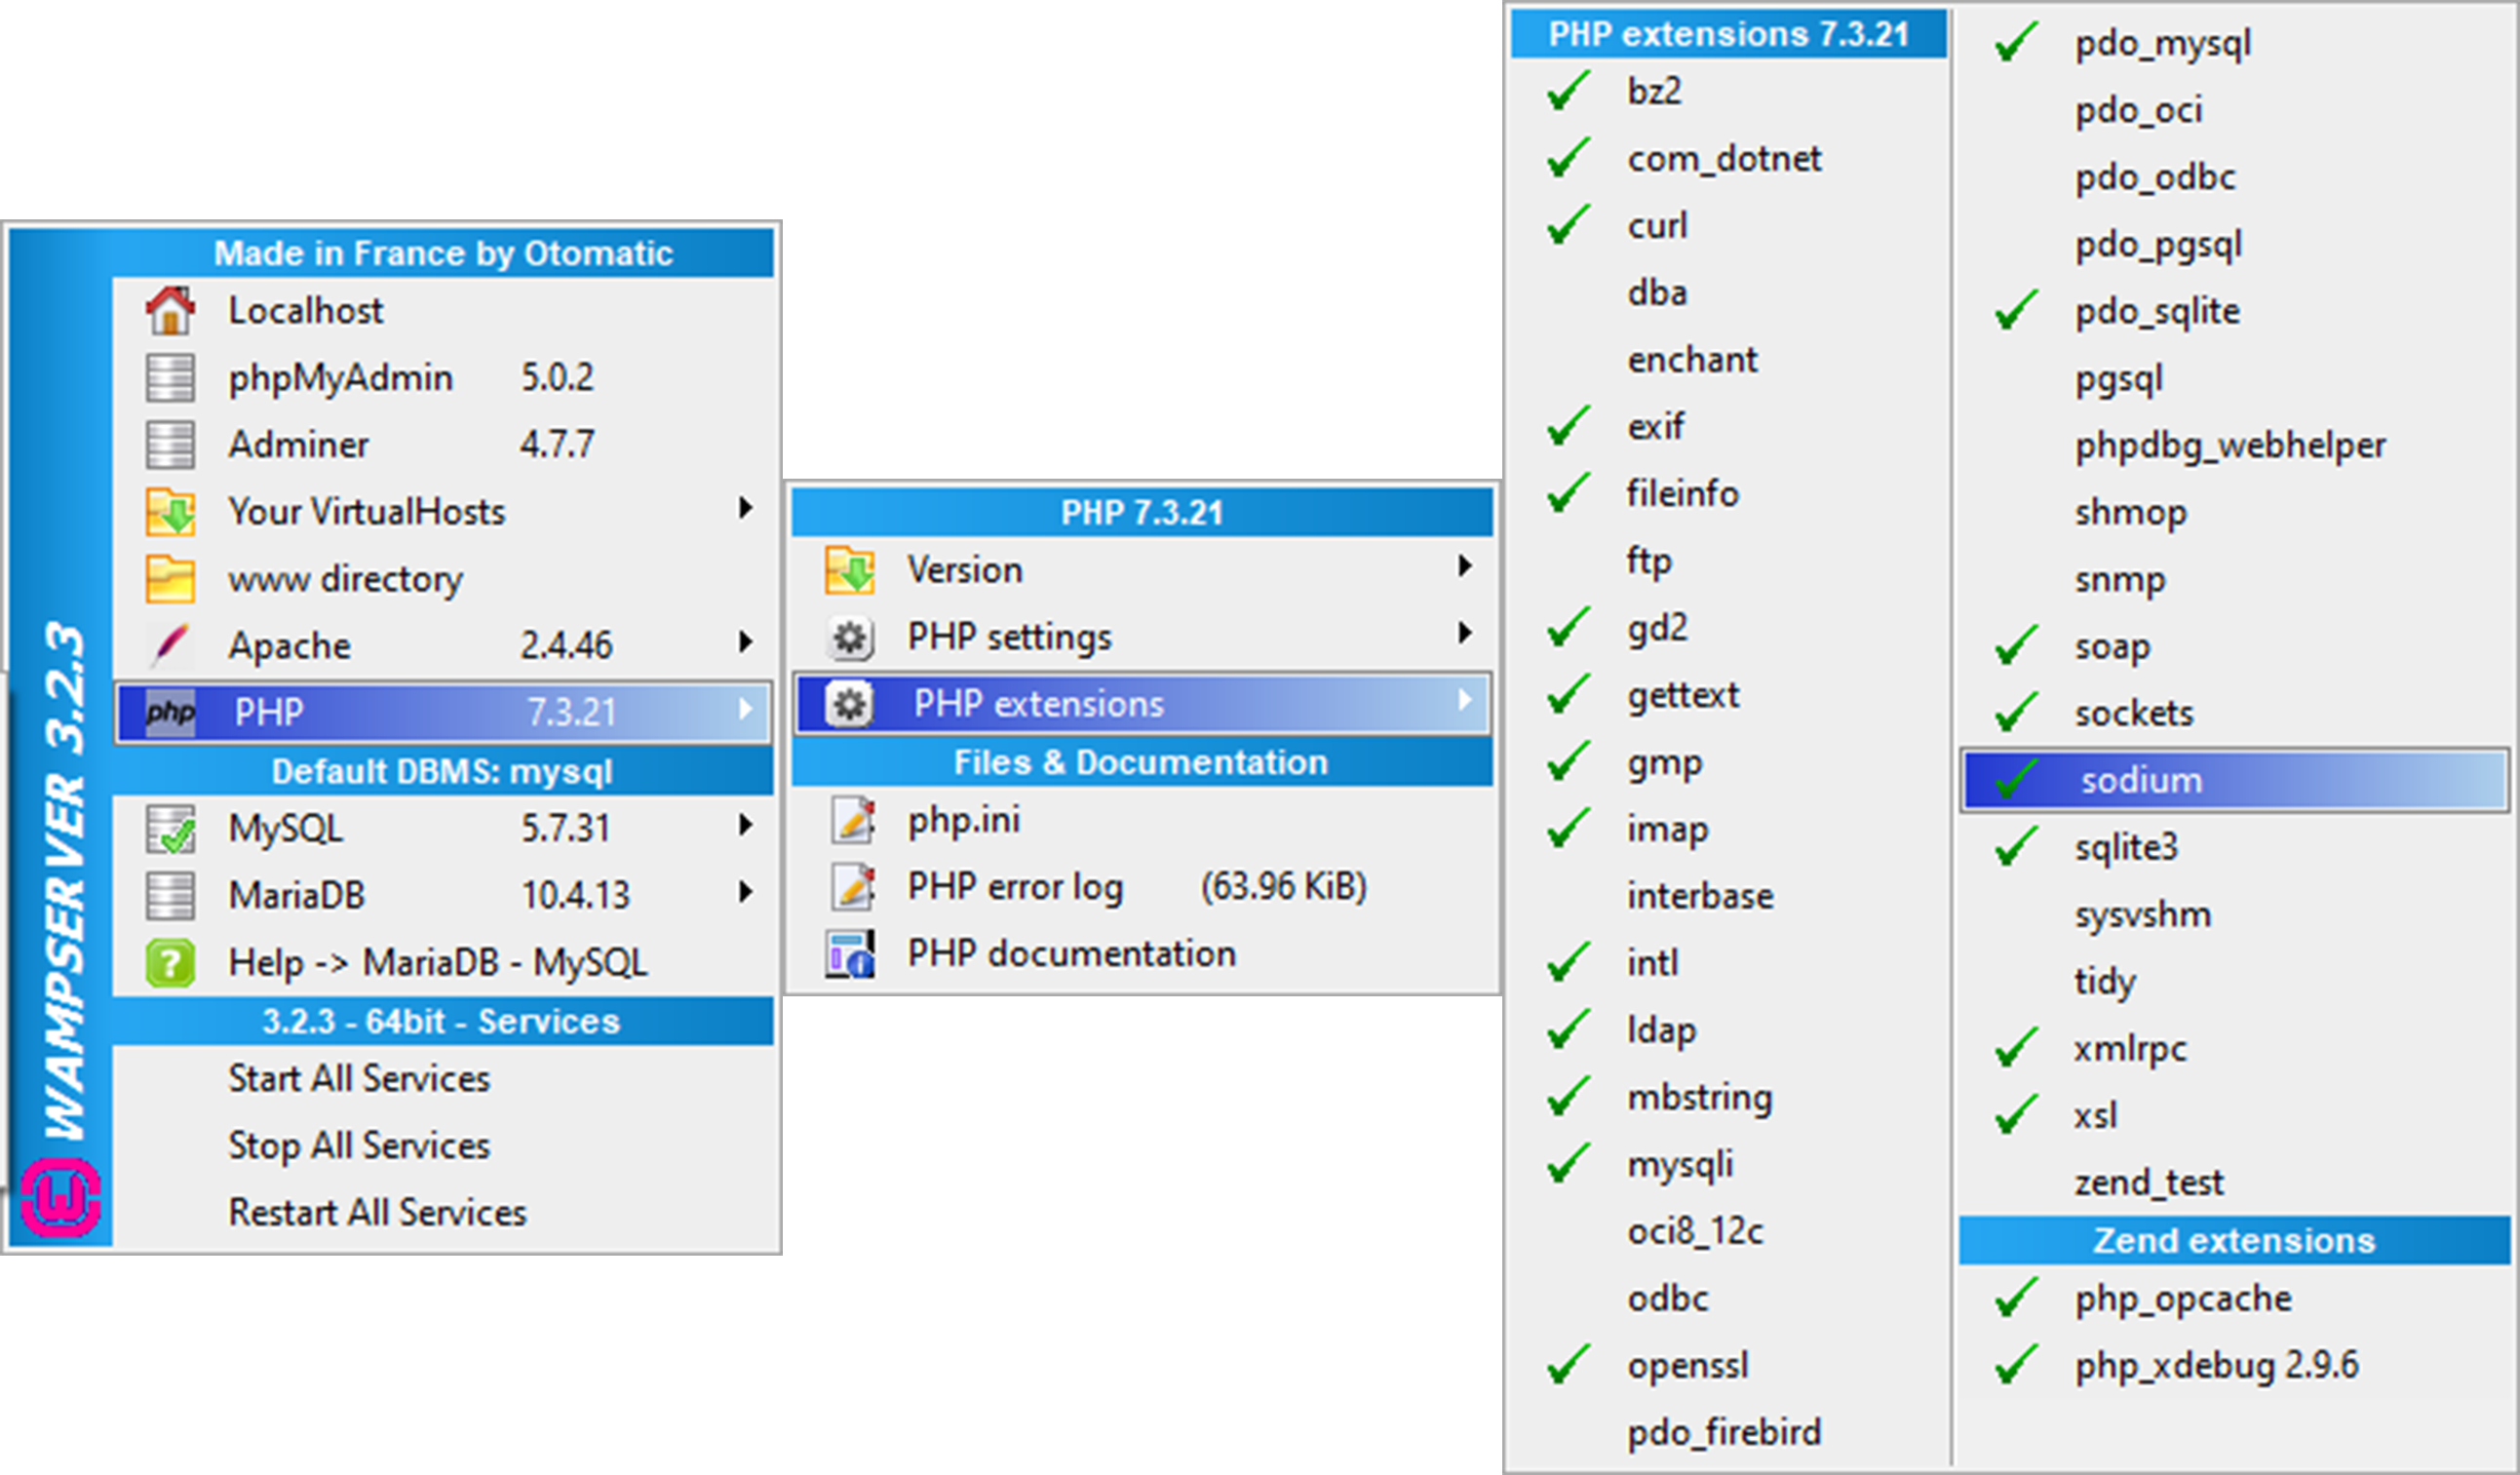Click the Localhost house icon

170,310
